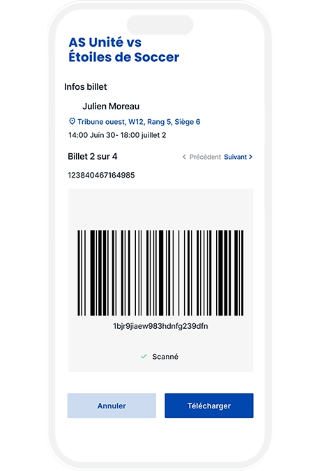The image size is (320, 471).
Task: Click the Scanné status text
Action: pyautogui.click(x=165, y=357)
